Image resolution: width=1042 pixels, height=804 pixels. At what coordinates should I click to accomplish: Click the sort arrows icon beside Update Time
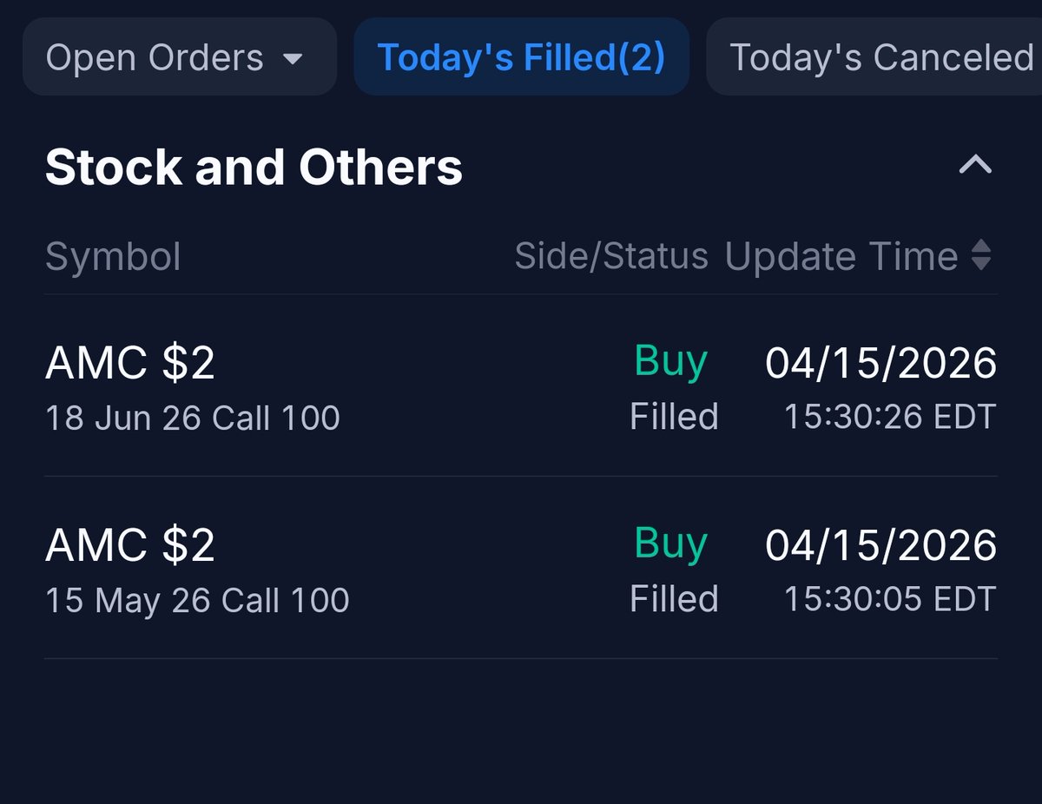[981, 256]
